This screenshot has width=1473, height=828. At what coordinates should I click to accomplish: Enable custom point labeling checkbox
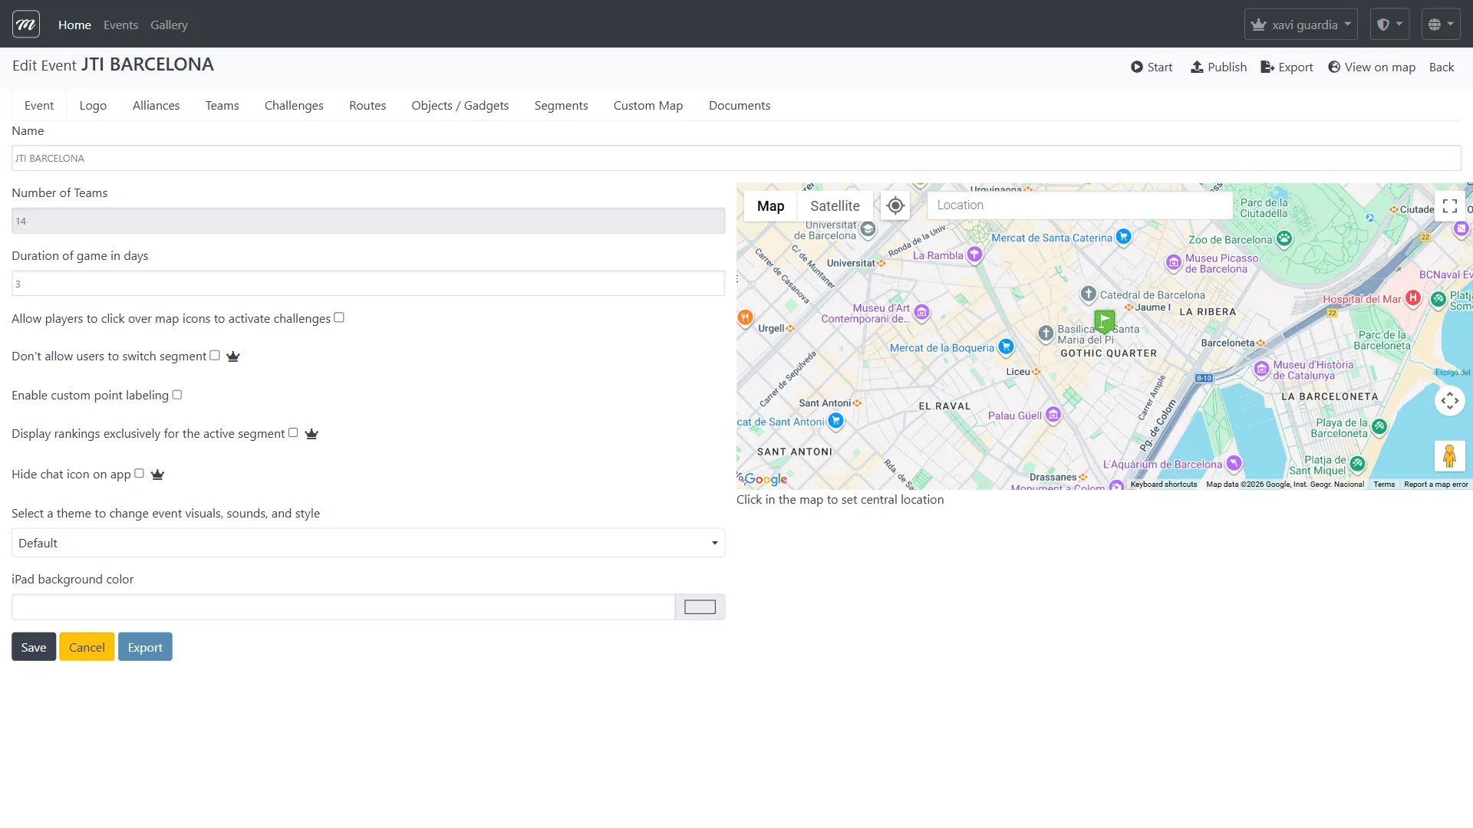point(177,395)
